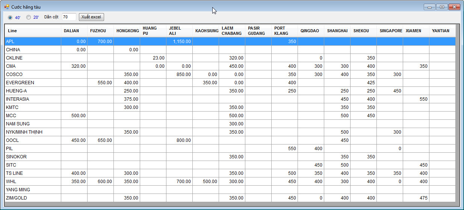Click the DALIAN column header
Image resolution: width=464 pixels, height=210 pixels.
(x=74, y=31)
